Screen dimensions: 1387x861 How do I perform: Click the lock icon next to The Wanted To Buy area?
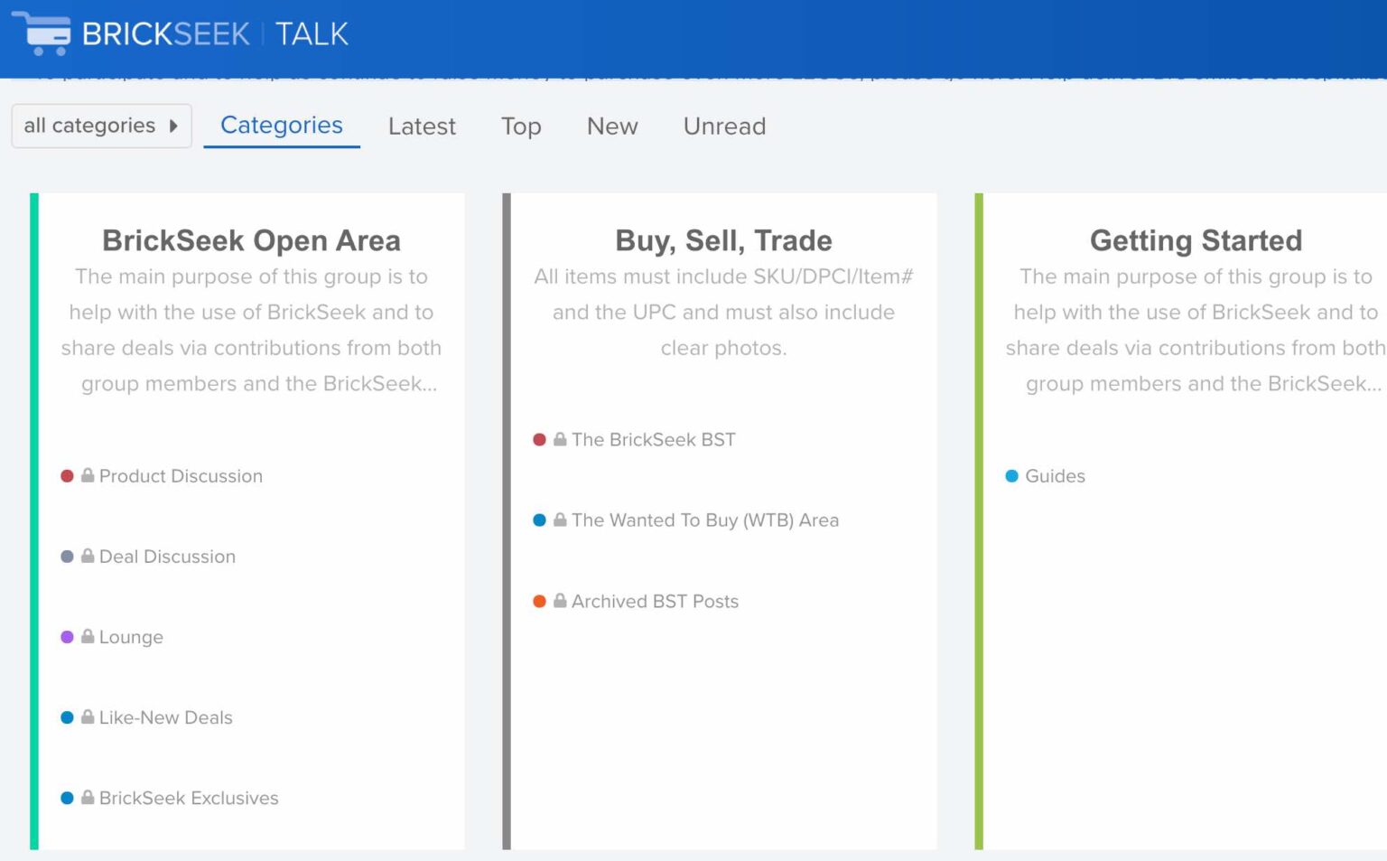559,519
